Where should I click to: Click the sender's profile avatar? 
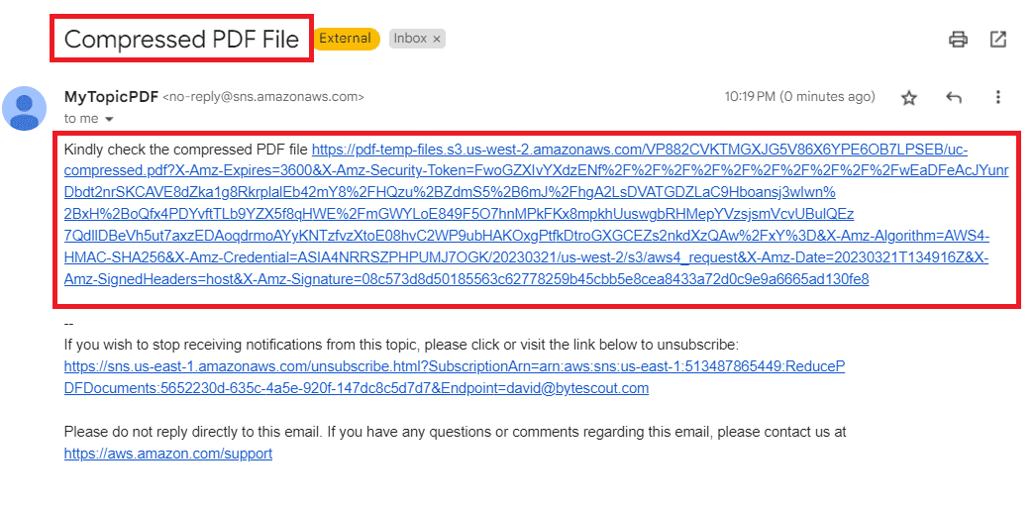click(25, 108)
